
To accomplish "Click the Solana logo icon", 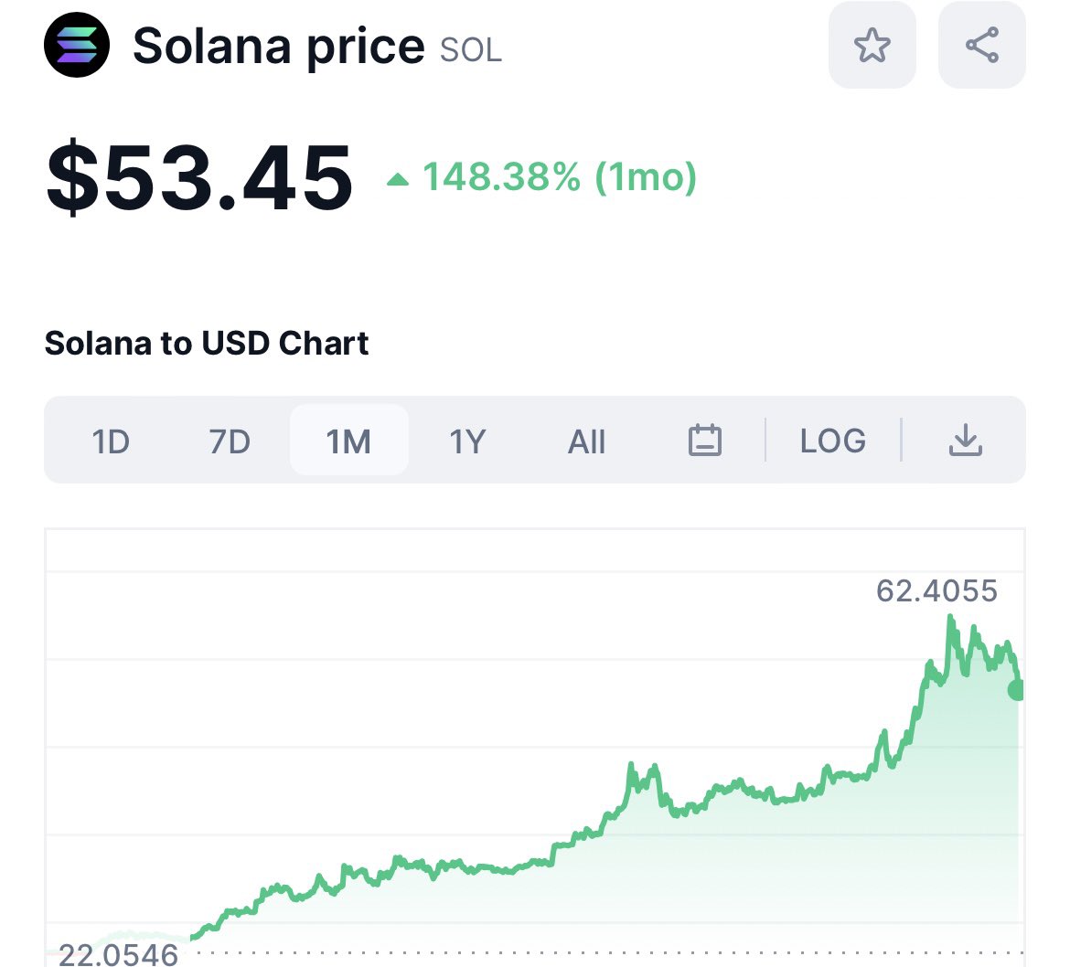I will click(x=77, y=45).
